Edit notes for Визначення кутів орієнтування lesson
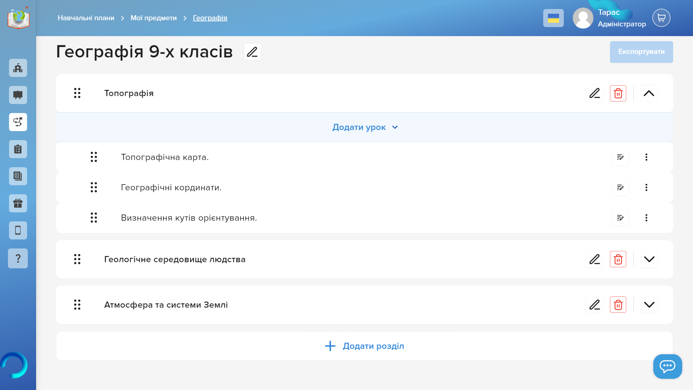 tap(620, 218)
